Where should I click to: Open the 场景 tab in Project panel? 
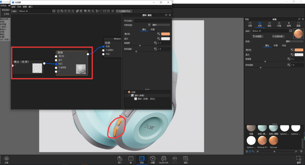click(250, 24)
